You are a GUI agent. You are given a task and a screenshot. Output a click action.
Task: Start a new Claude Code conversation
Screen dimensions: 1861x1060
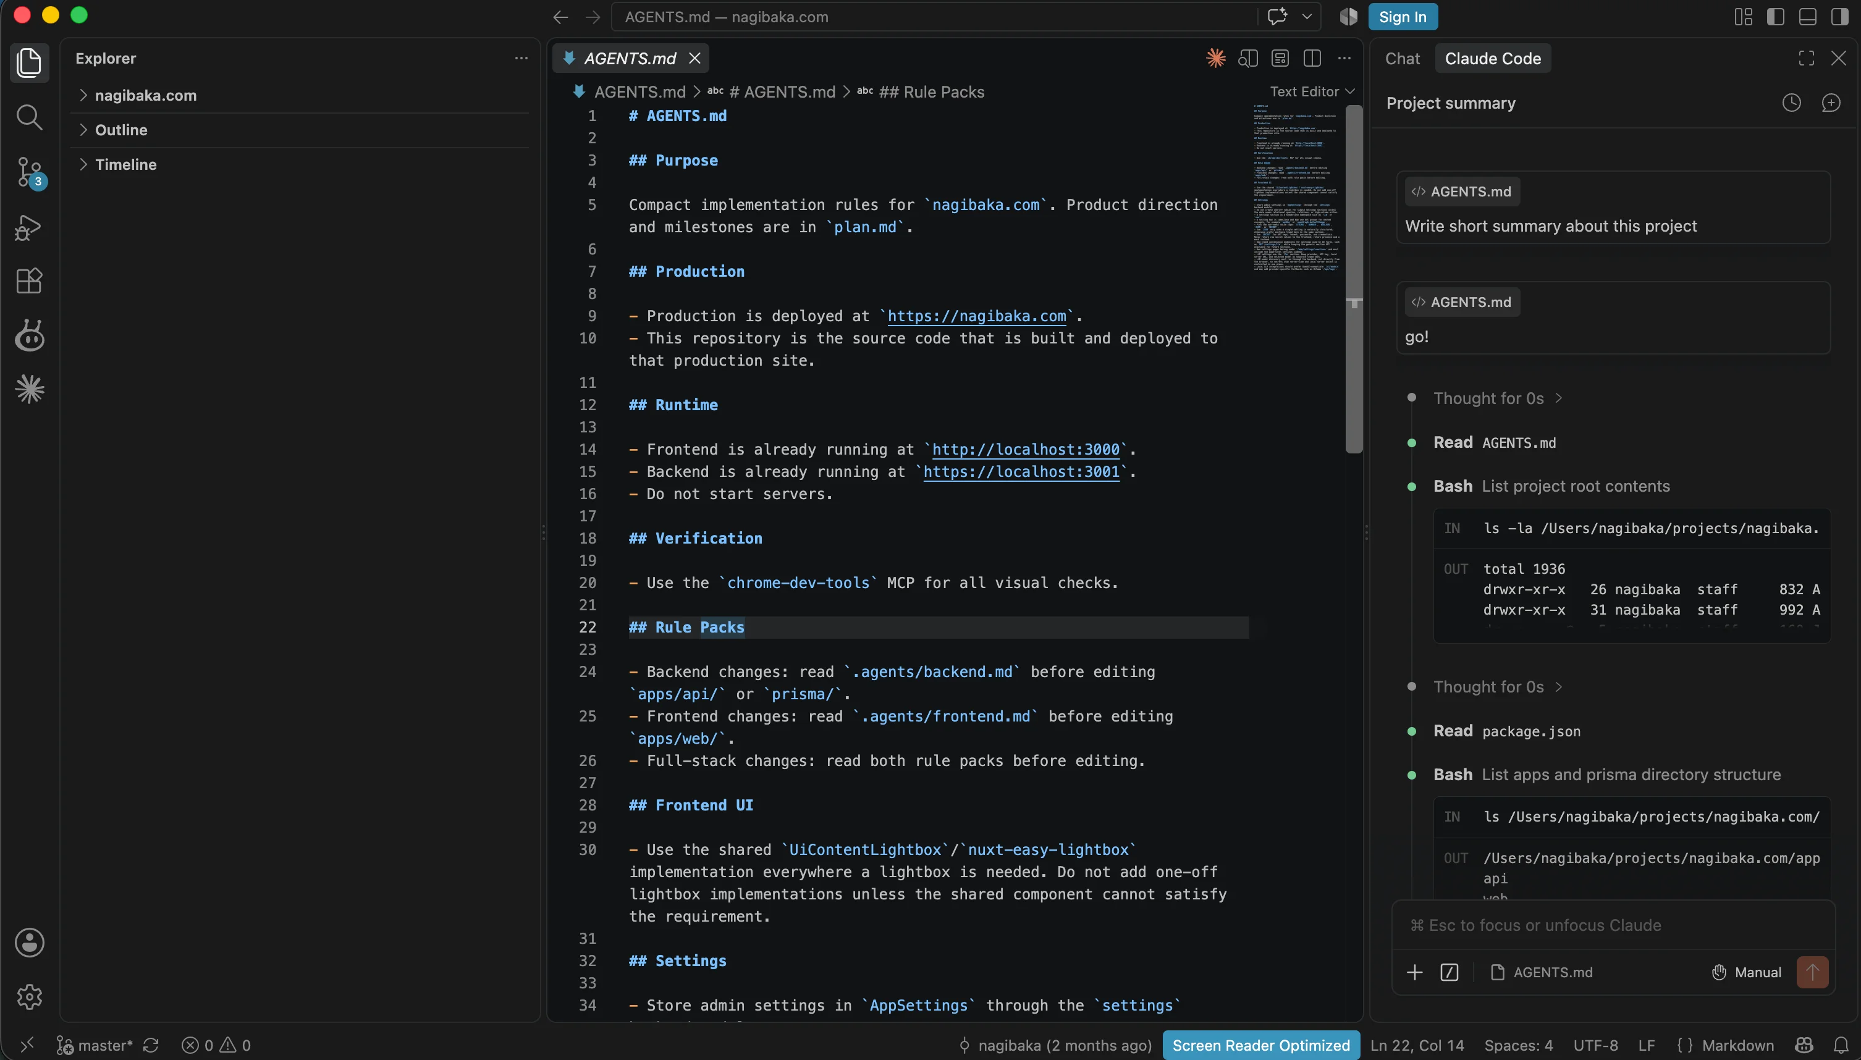1831,103
